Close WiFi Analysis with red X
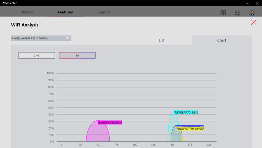 (x=254, y=22)
